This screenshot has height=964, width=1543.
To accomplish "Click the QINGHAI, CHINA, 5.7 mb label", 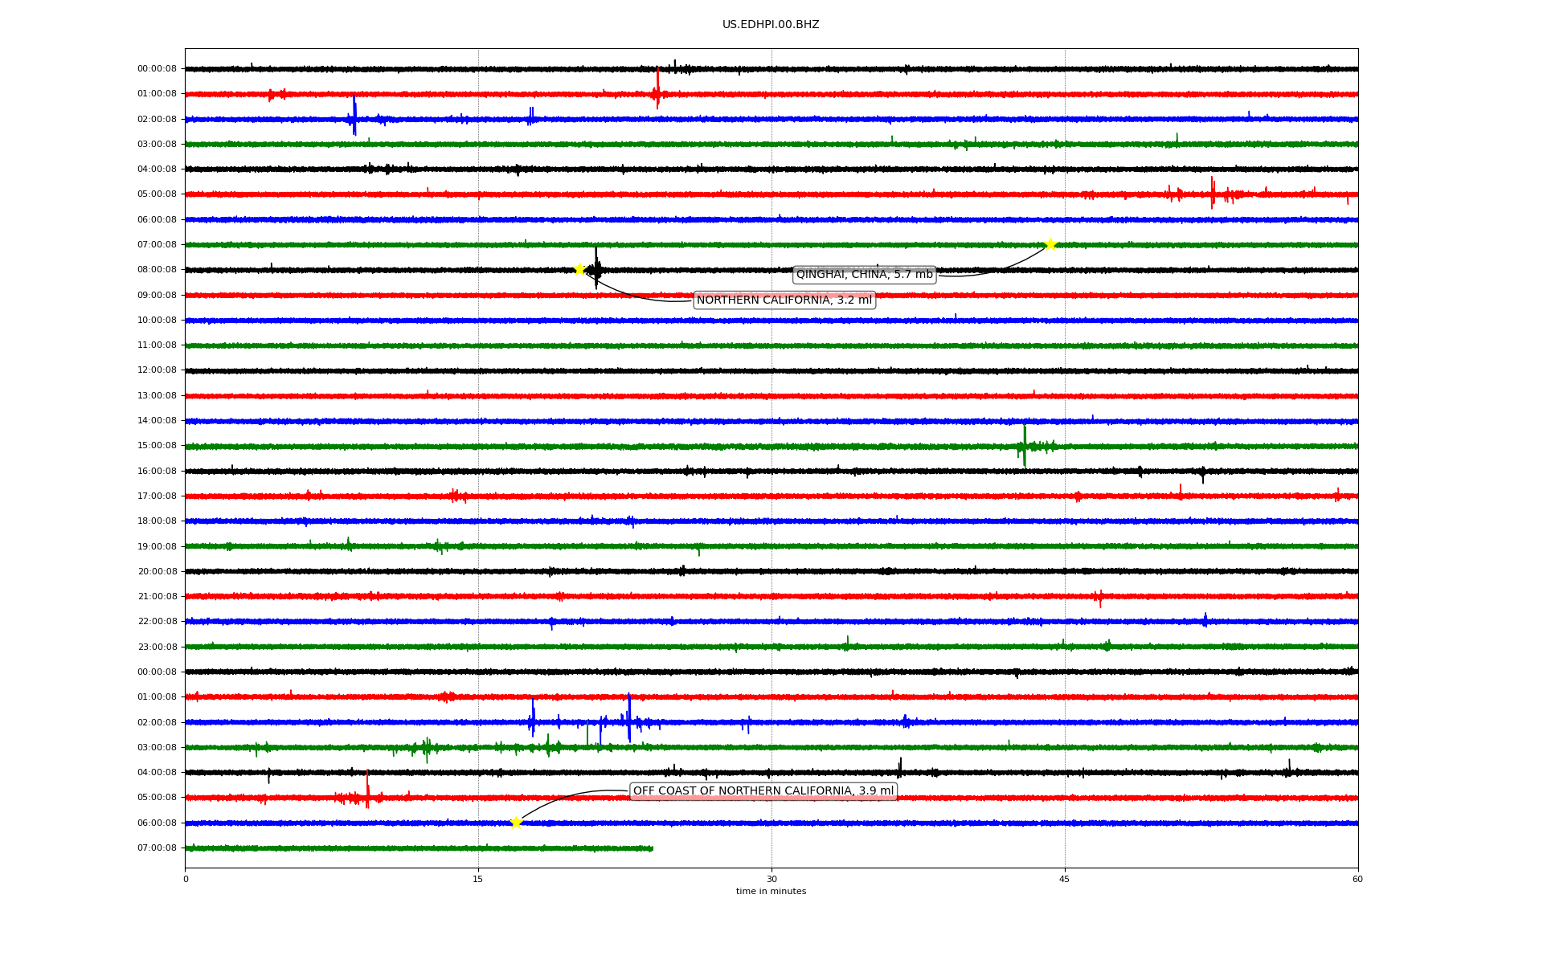I will coord(864,275).
